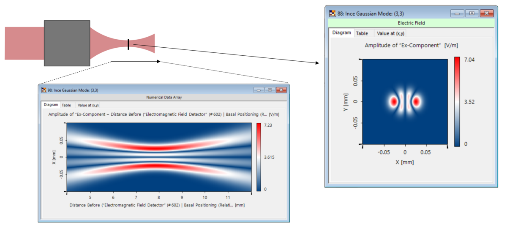The width and height of the screenshot is (507, 228).
Task: Switch to the Table tab in Electric Field window
Action: click(362, 33)
